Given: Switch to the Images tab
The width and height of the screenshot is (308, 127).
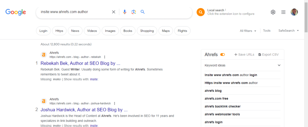Looking at the screenshot, I should (110, 31).
